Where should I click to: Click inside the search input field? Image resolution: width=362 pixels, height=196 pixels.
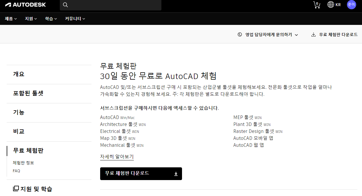coord(111,5)
